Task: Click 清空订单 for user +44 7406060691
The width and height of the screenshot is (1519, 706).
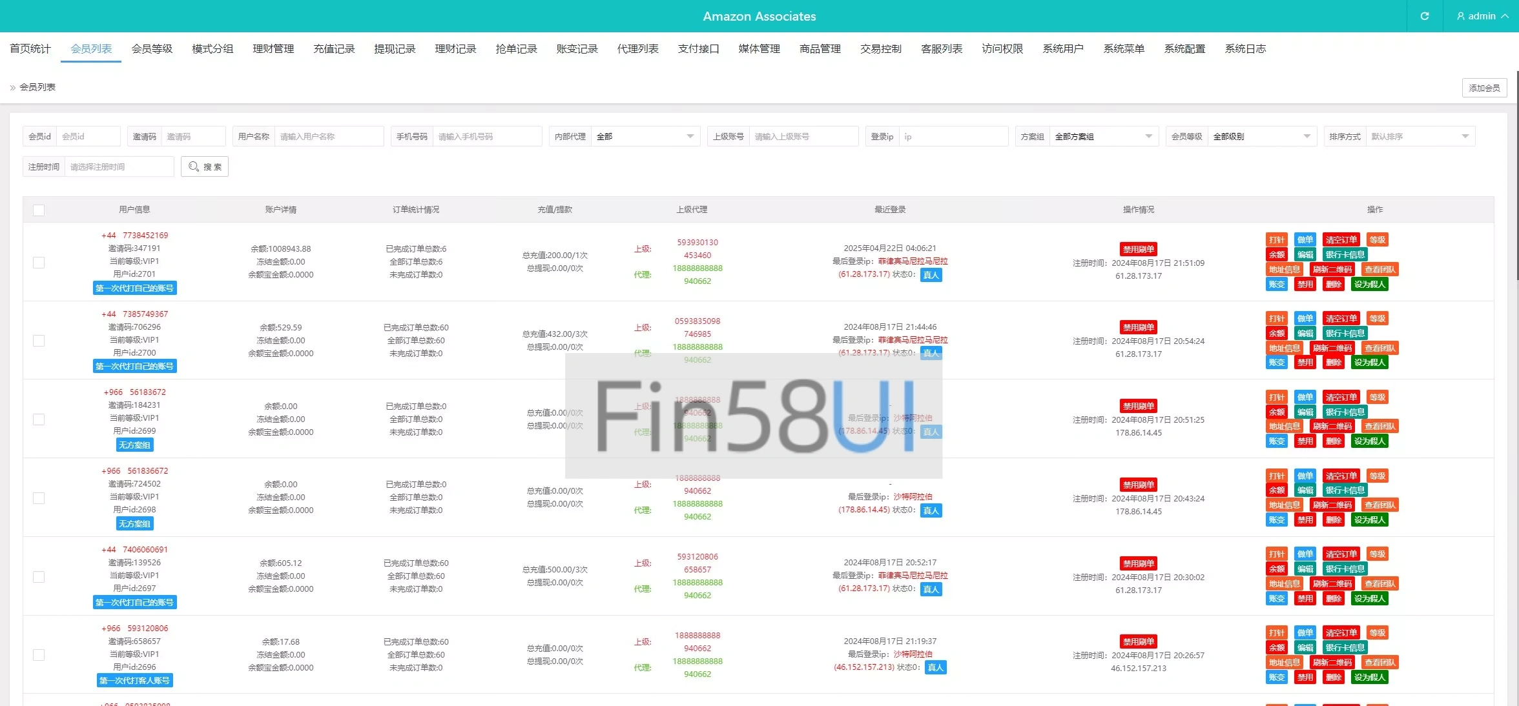Action: (x=1341, y=554)
